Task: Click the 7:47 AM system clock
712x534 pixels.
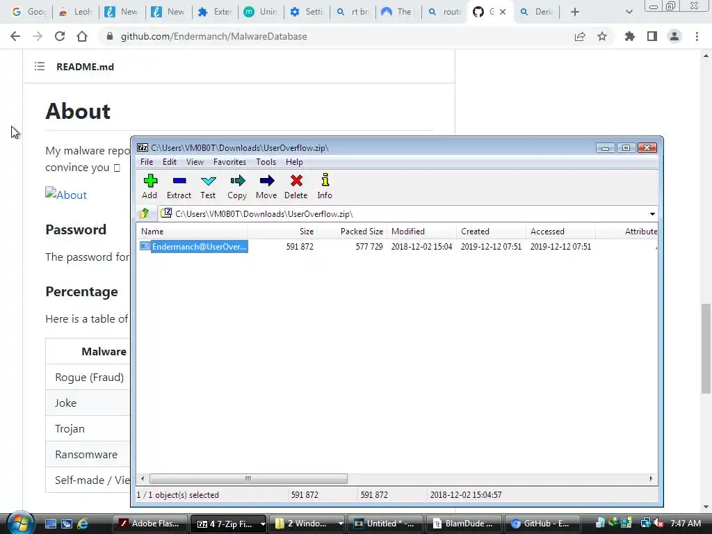Action: (x=686, y=524)
